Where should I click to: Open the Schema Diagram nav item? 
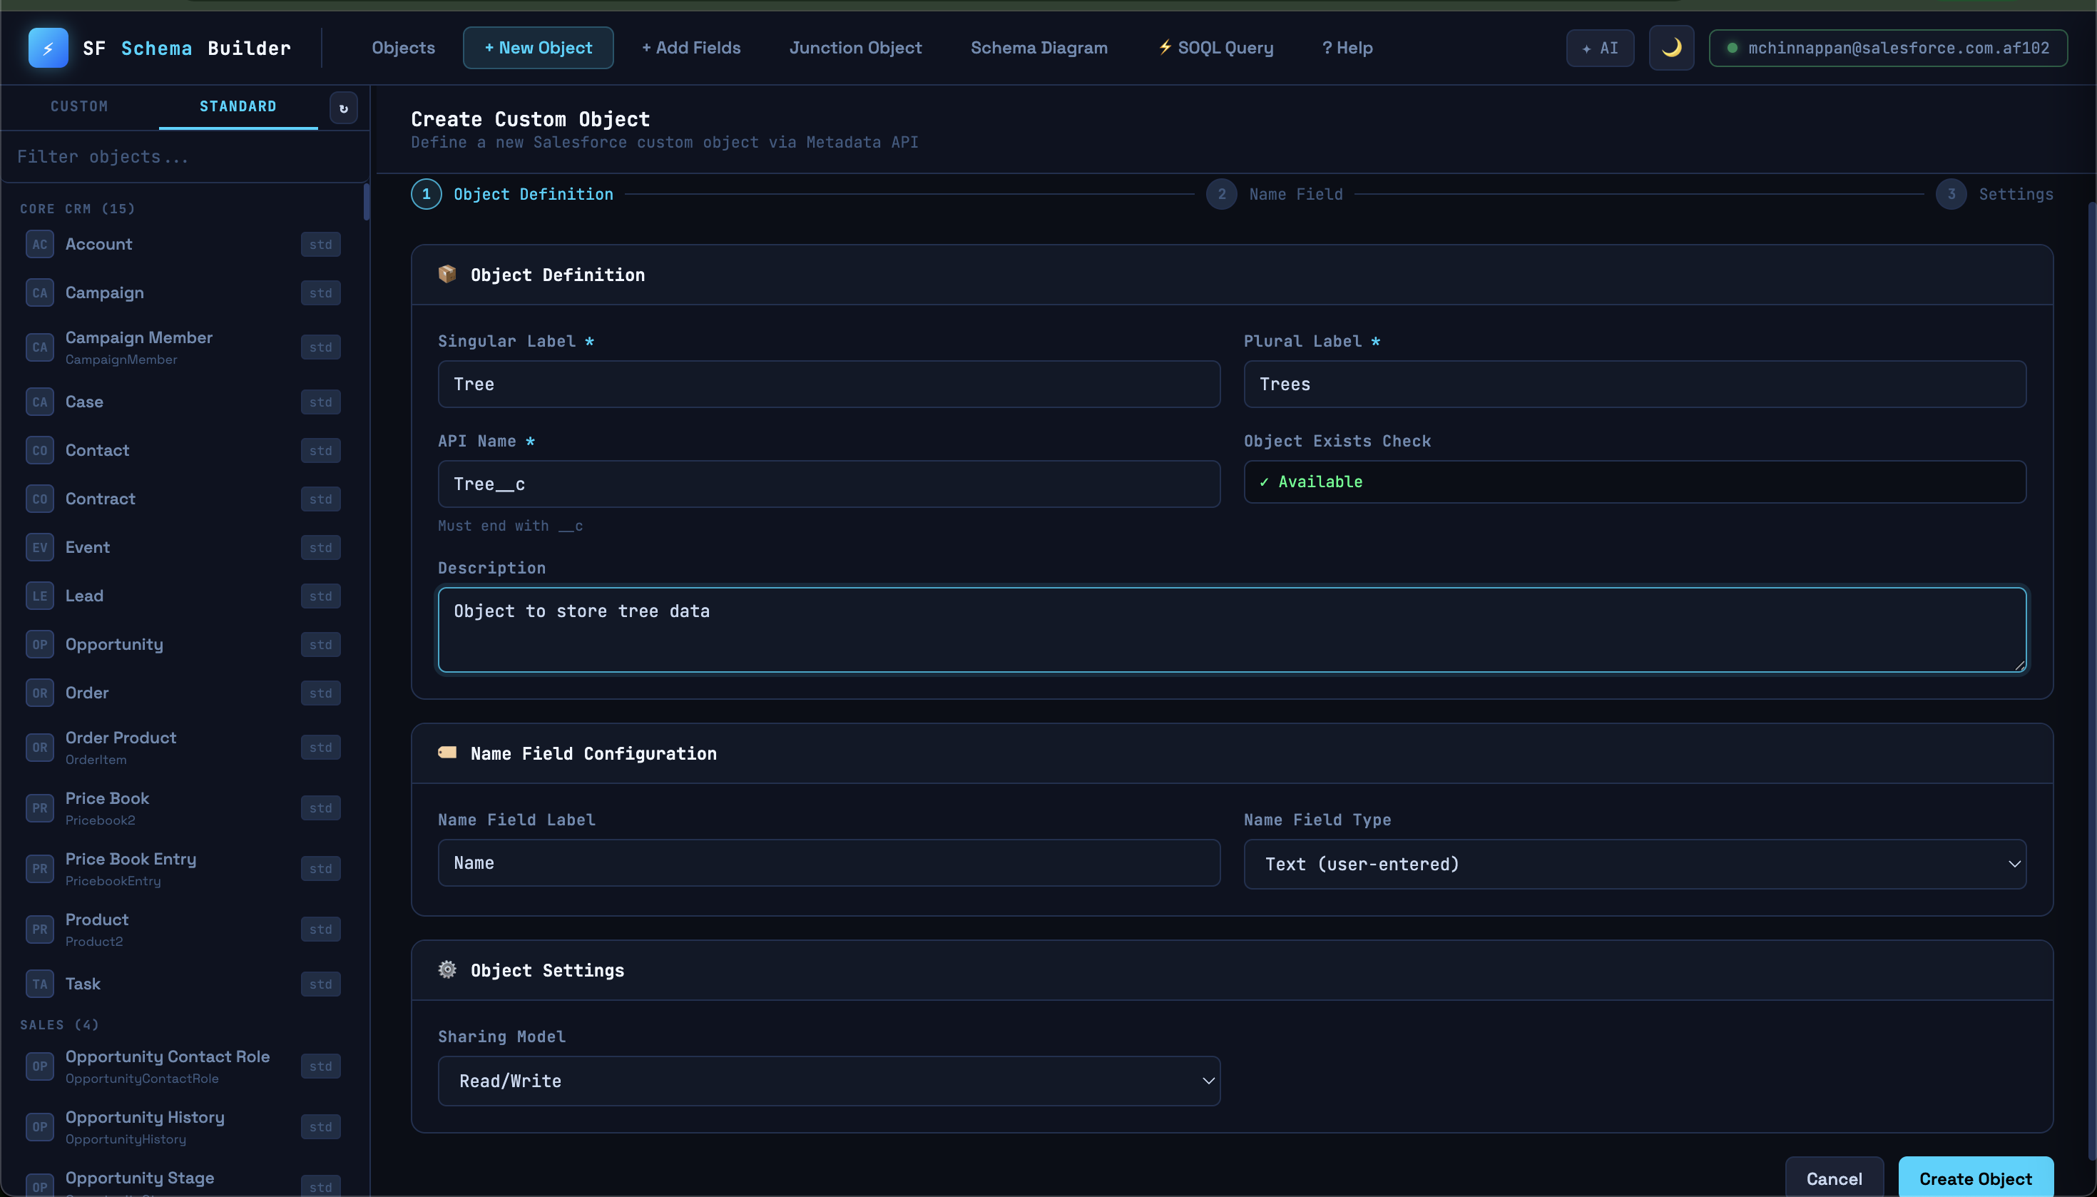pos(1039,48)
